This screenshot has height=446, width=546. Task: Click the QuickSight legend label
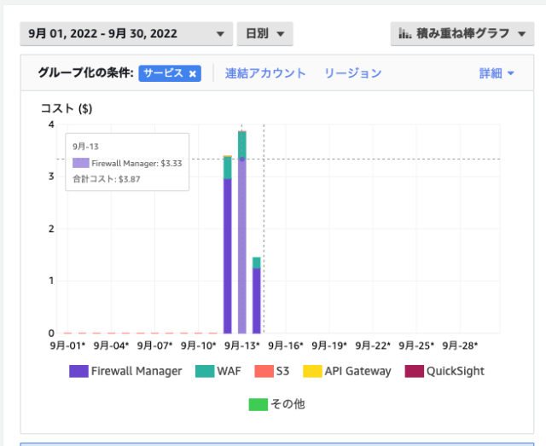456,371
